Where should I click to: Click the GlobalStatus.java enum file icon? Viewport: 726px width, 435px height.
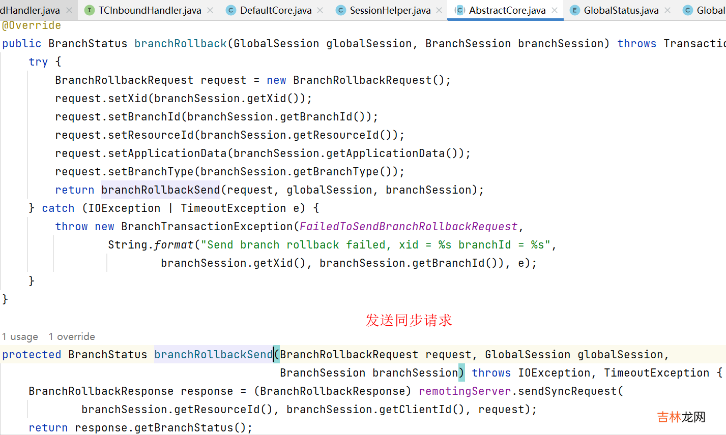pos(575,10)
